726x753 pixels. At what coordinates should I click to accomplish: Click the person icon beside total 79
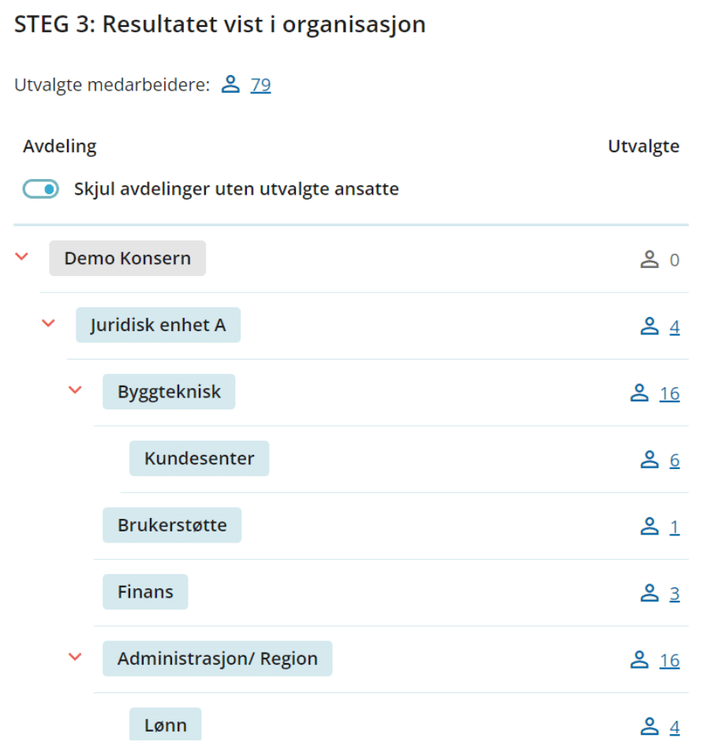click(x=230, y=84)
